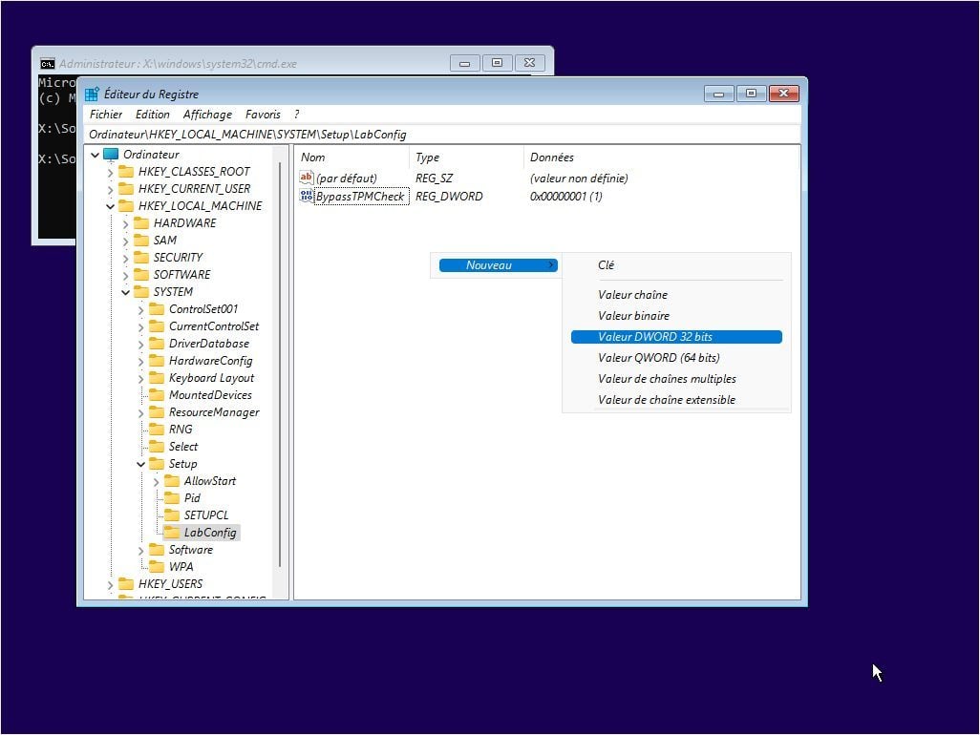Image resolution: width=980 pixels, height=735 pixels.
Task: Maximize the Éditeur du Registre window
Action: pyautogui.click(x=752, y=94)
